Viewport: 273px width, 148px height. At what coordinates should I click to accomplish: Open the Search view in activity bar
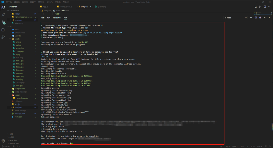click(x=3, y=15)
